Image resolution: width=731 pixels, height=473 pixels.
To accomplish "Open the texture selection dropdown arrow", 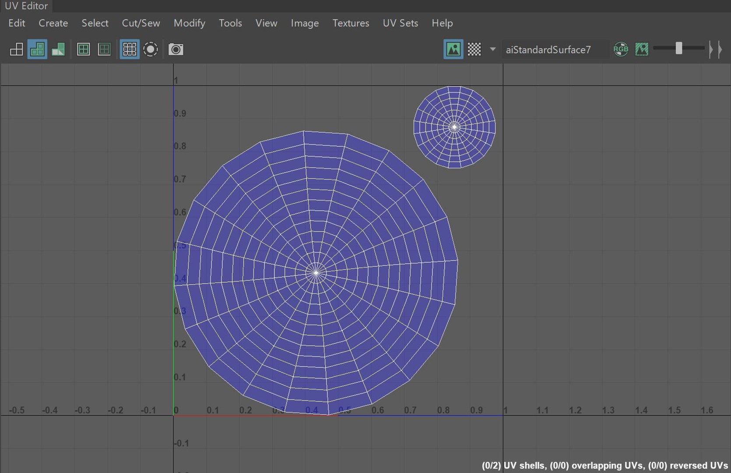I will coord(492,49).
